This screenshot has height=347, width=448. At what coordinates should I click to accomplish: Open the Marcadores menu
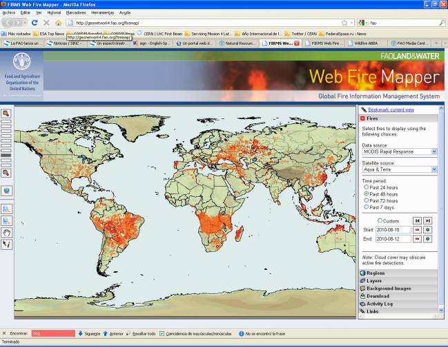point(76,13)
